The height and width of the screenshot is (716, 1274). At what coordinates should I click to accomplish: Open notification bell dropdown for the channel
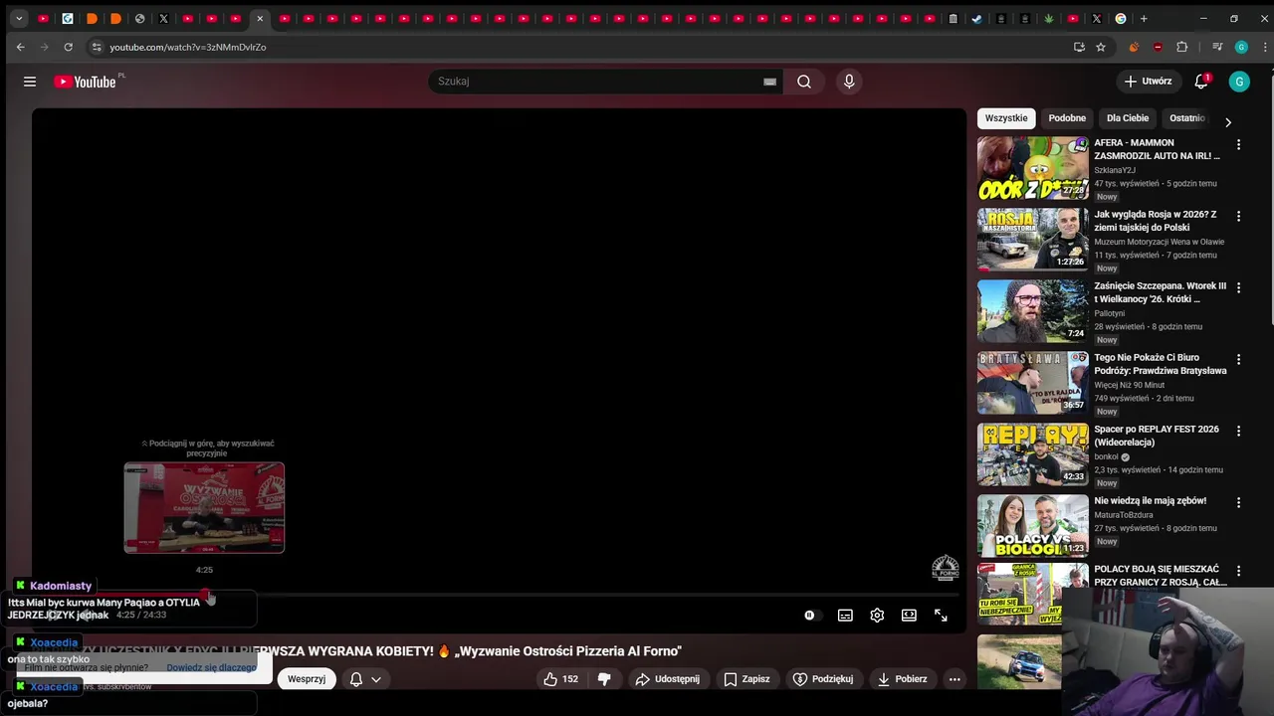click(365, 679)
